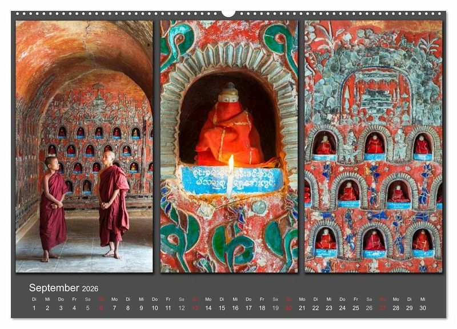The height and width of the screenshot is (329, 457).
Task: Click the left photo of two monks
Action: click(x=84, y=147)
